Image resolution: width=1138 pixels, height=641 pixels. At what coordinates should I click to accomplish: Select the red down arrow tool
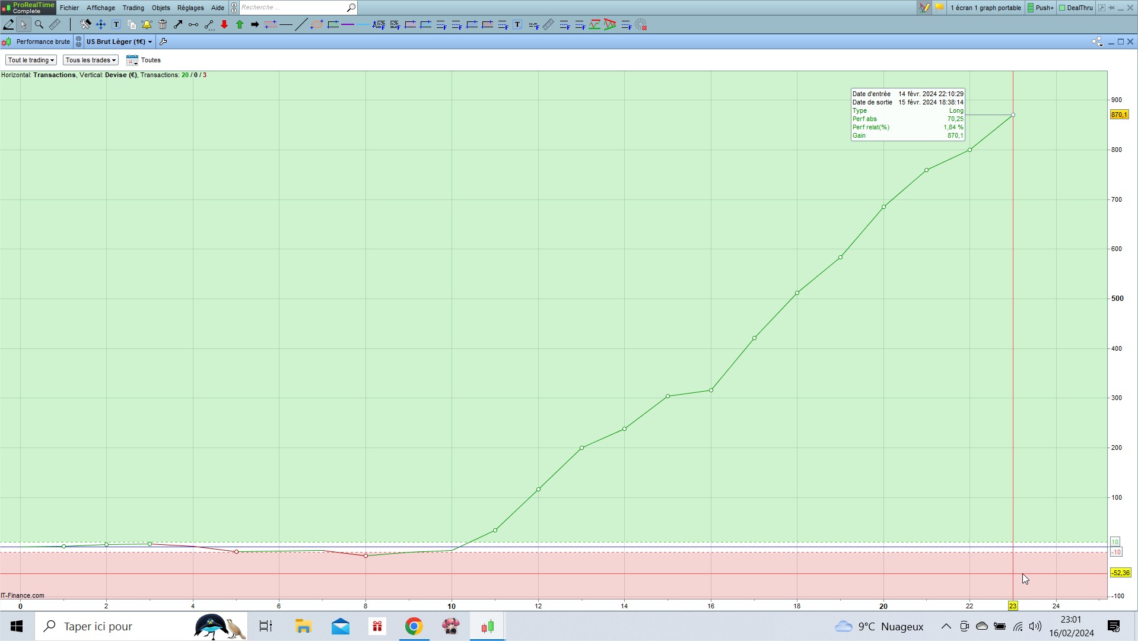[x=224, y=24]
